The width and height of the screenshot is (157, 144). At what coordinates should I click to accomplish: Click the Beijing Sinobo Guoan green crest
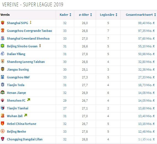point(2,46)
